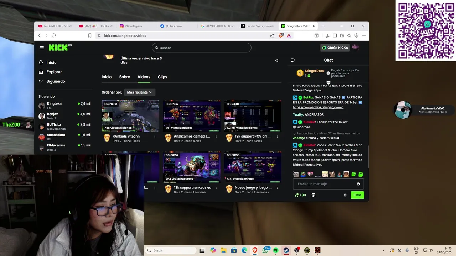
Task: Open the 13k support rankeds eu thumbnail
Action: coord(192,167)
